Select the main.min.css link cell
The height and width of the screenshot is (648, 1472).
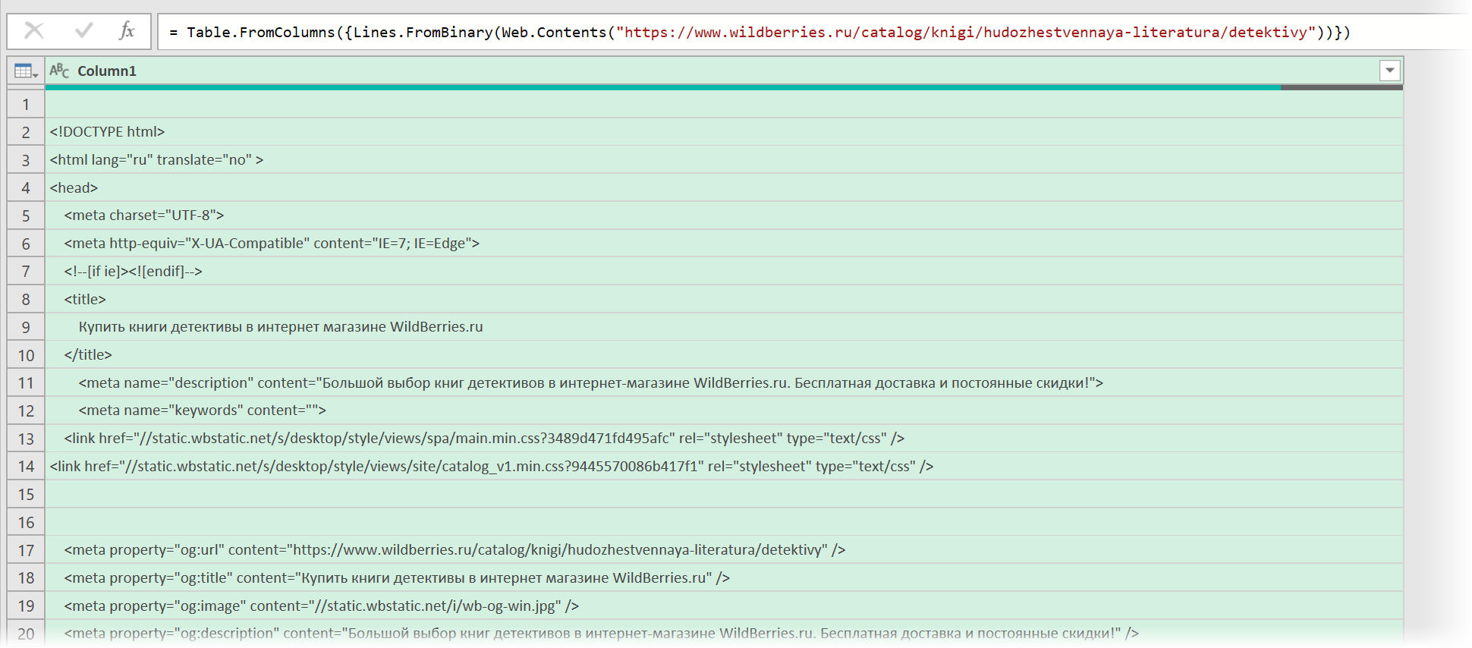(724, 439)
